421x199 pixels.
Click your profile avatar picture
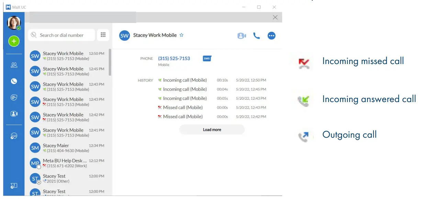[x=14, y=22]
